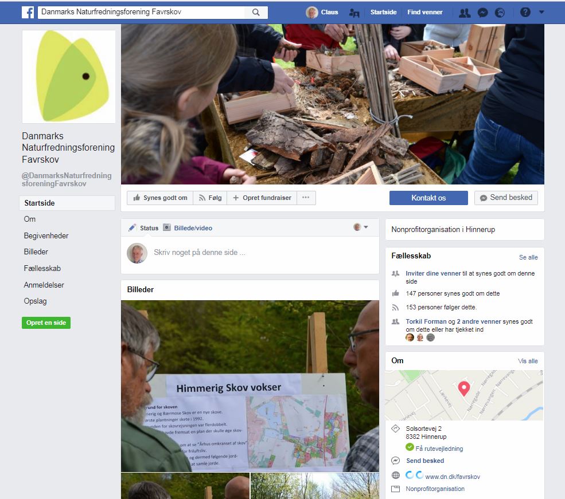The height and width of the screenshot is (499, 565).
Task: Open notifications globe icon
Action: 500,13
